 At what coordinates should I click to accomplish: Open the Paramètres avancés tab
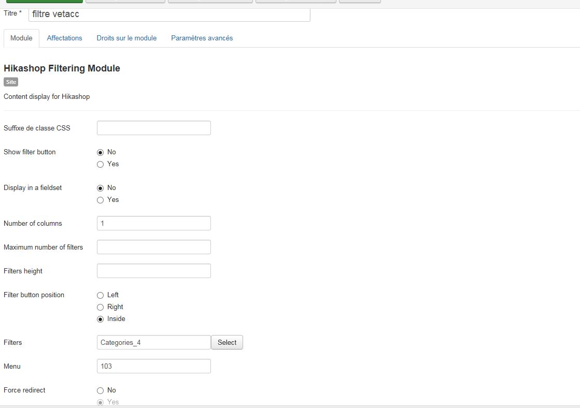202,38
